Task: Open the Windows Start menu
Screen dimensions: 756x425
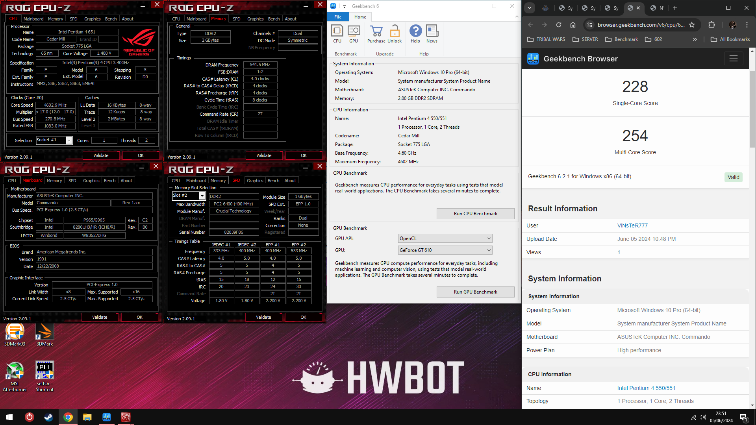Action: coord(9,417)
